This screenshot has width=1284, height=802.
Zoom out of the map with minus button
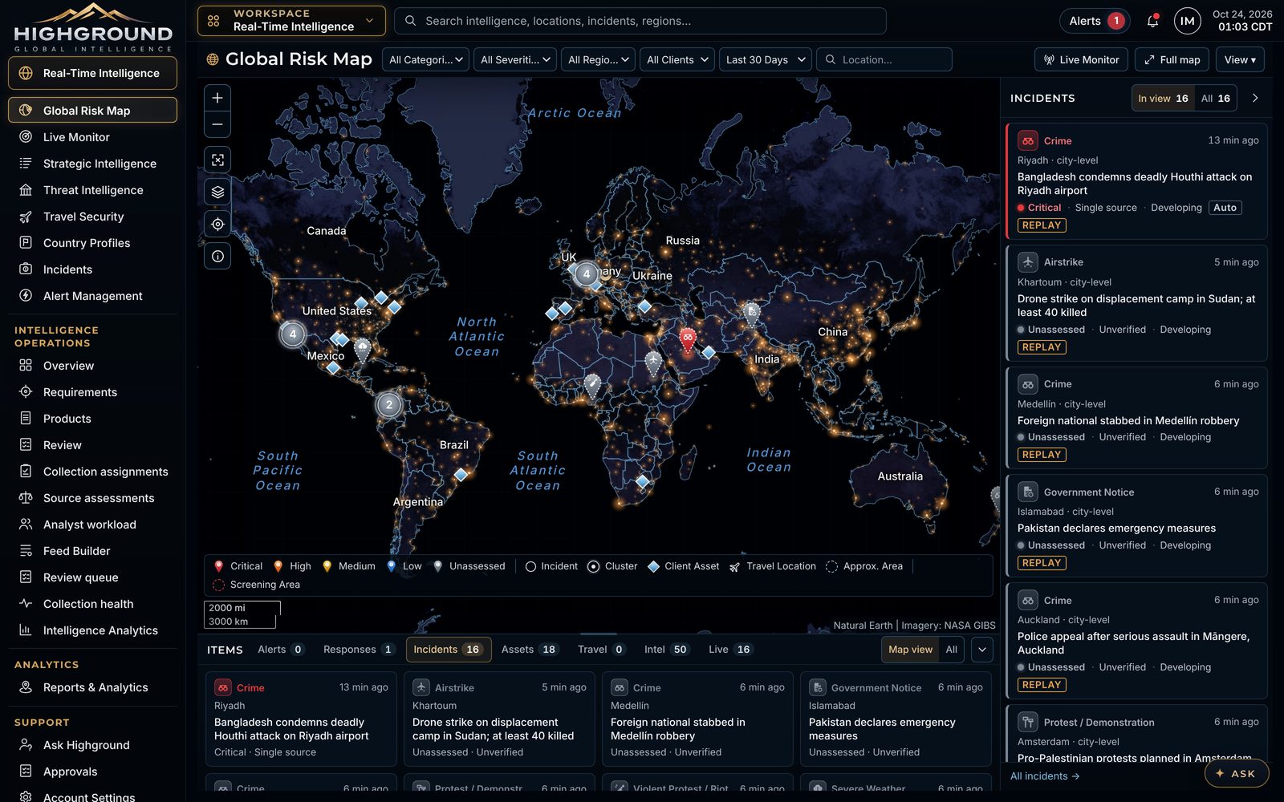point(217,124)
